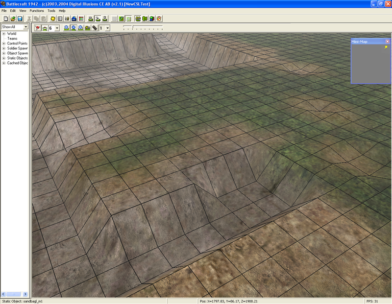This screenshot has height=304, width=392.
Task: Click the red and green dotted grid icon
Action: (x=81, y=19)
